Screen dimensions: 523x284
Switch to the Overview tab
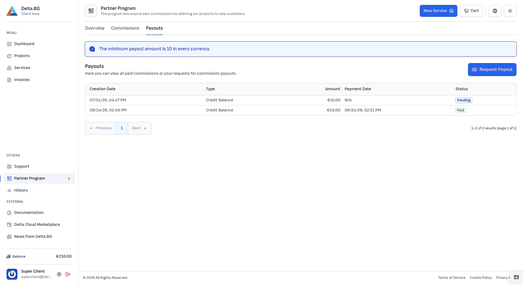95,28
